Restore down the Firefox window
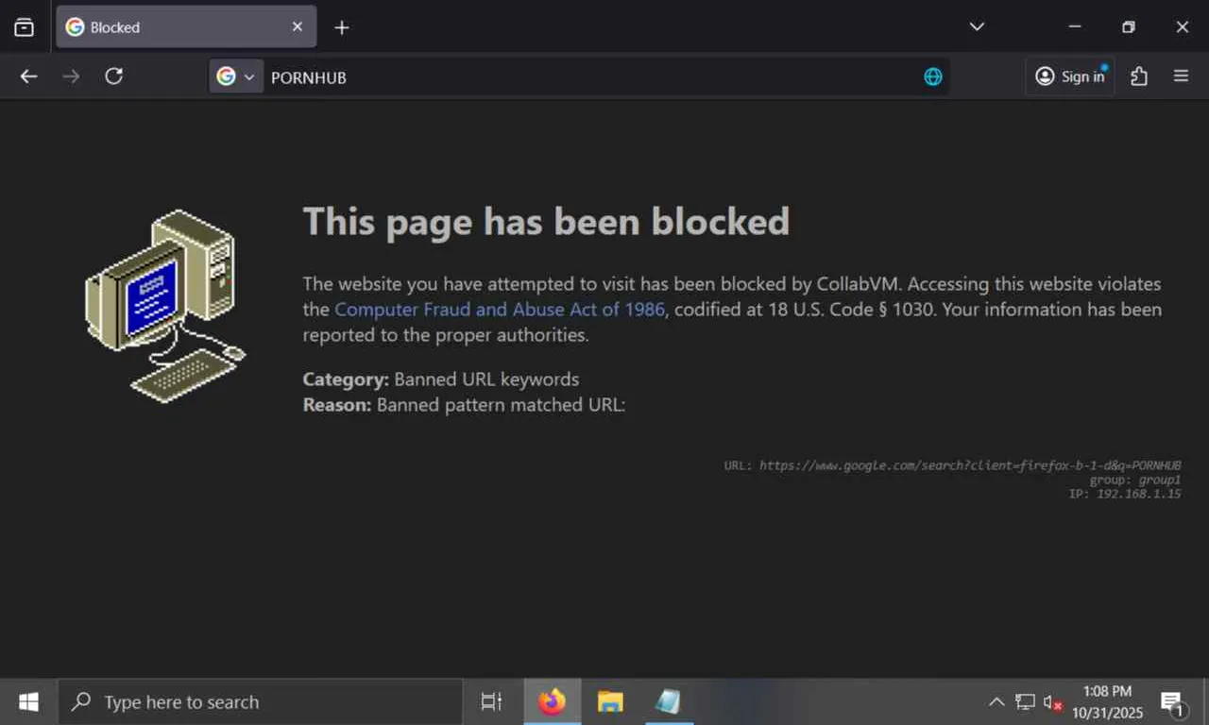 [x=1128, y=26]
